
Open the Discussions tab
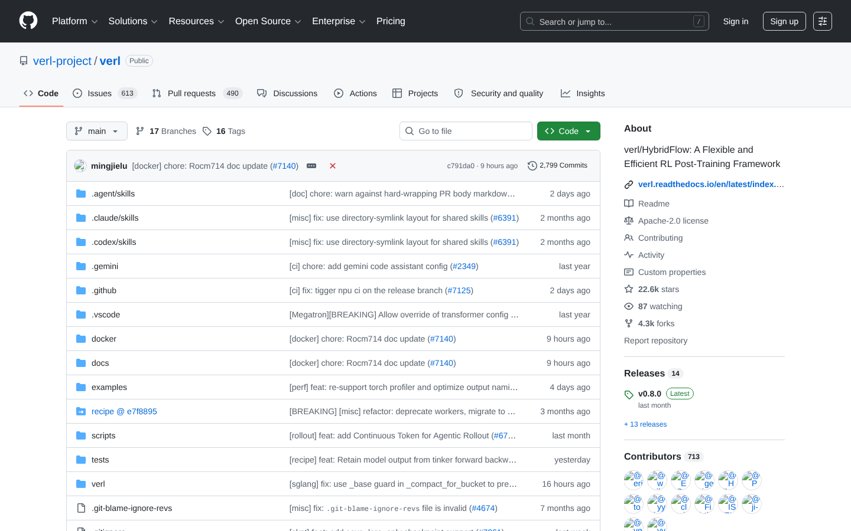(287, 93)
